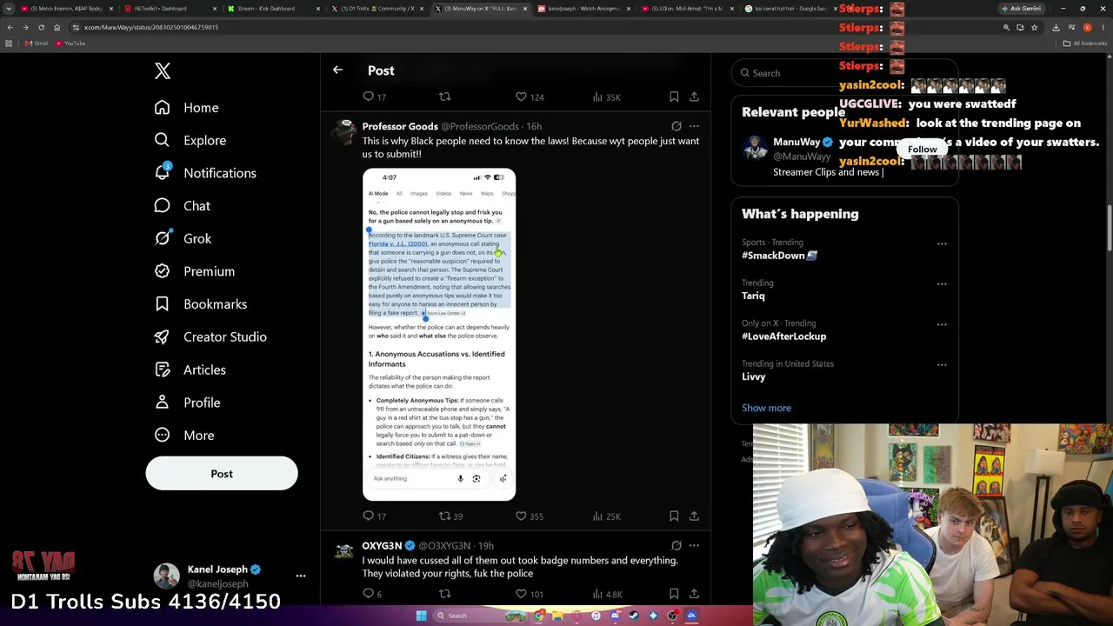Image resolution: width=1113 pixels, height=626 pixels.
Task: Open the Gmail bookmark
Action: coord(36,43)
